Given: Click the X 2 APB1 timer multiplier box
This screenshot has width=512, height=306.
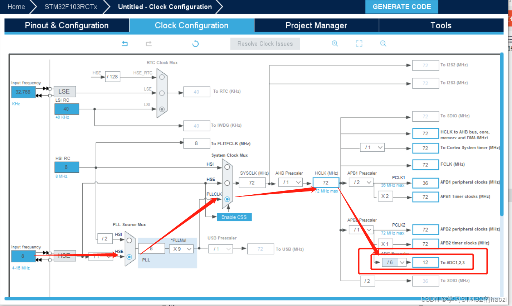Looking at the screenshot, I should pyautogui.click(x=385, y=196).
